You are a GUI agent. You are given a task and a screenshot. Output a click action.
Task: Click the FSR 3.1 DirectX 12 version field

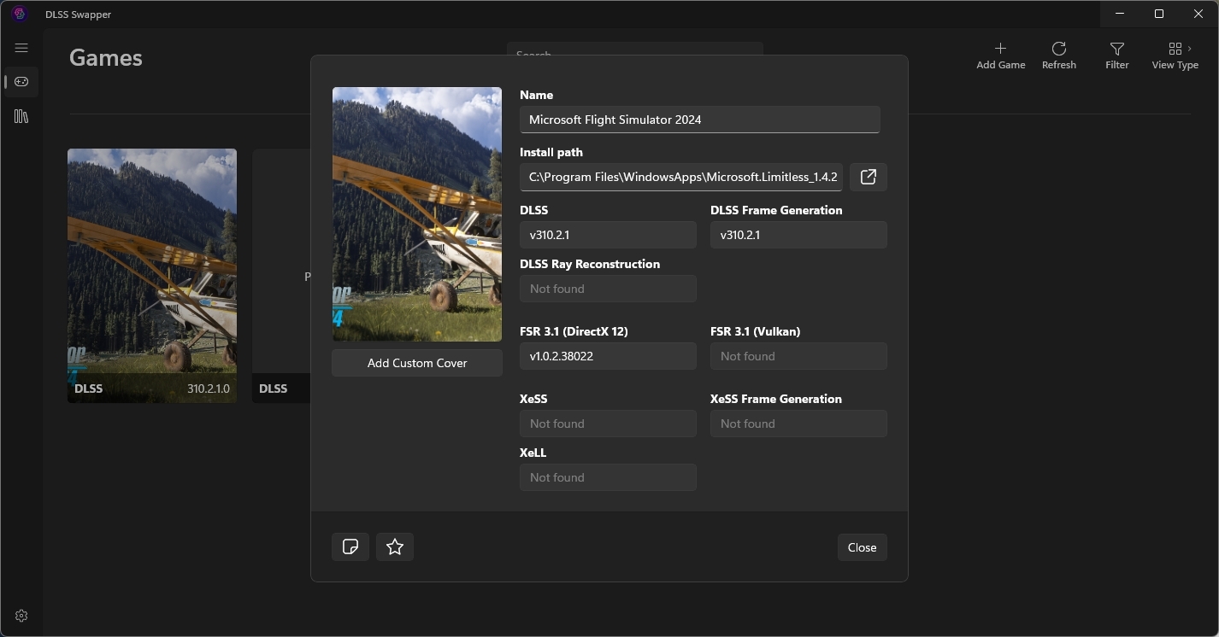coord(608,356)
